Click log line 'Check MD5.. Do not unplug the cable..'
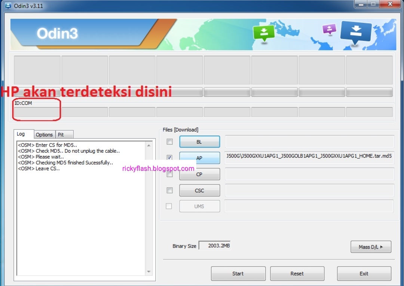 point(69,151)
